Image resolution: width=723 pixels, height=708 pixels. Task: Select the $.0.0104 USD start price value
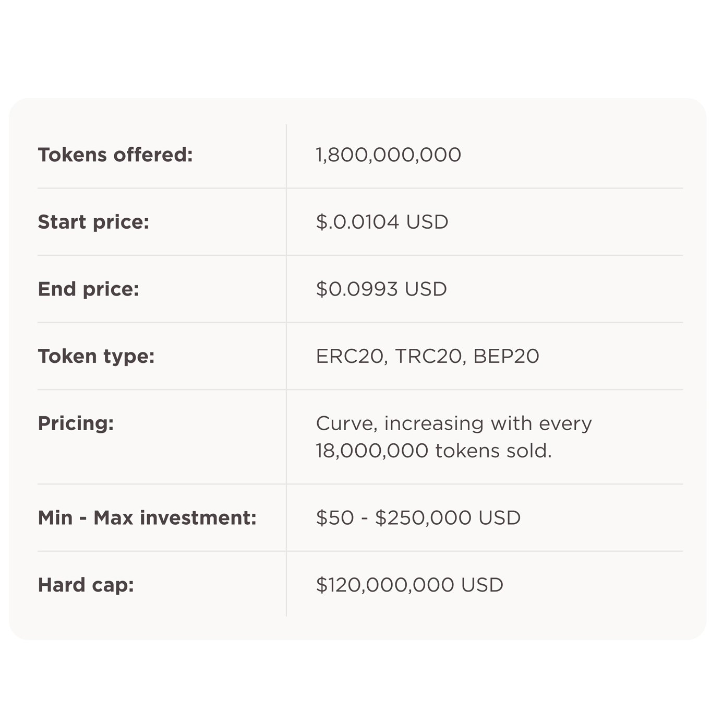coord(382,222)
